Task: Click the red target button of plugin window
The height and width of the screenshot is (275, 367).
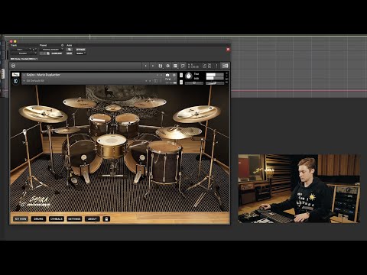Action: pyautogui.click(x=228, y=50)
